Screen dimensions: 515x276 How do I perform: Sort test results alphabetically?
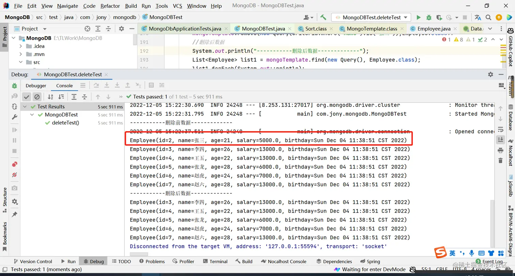[50, 97]
